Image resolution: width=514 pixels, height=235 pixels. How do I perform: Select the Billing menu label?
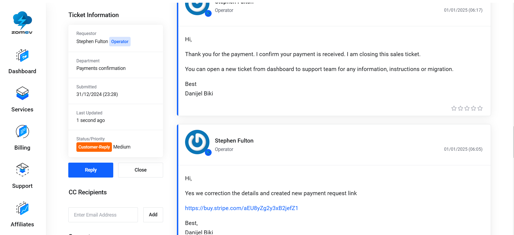click(x=22, y=148)
